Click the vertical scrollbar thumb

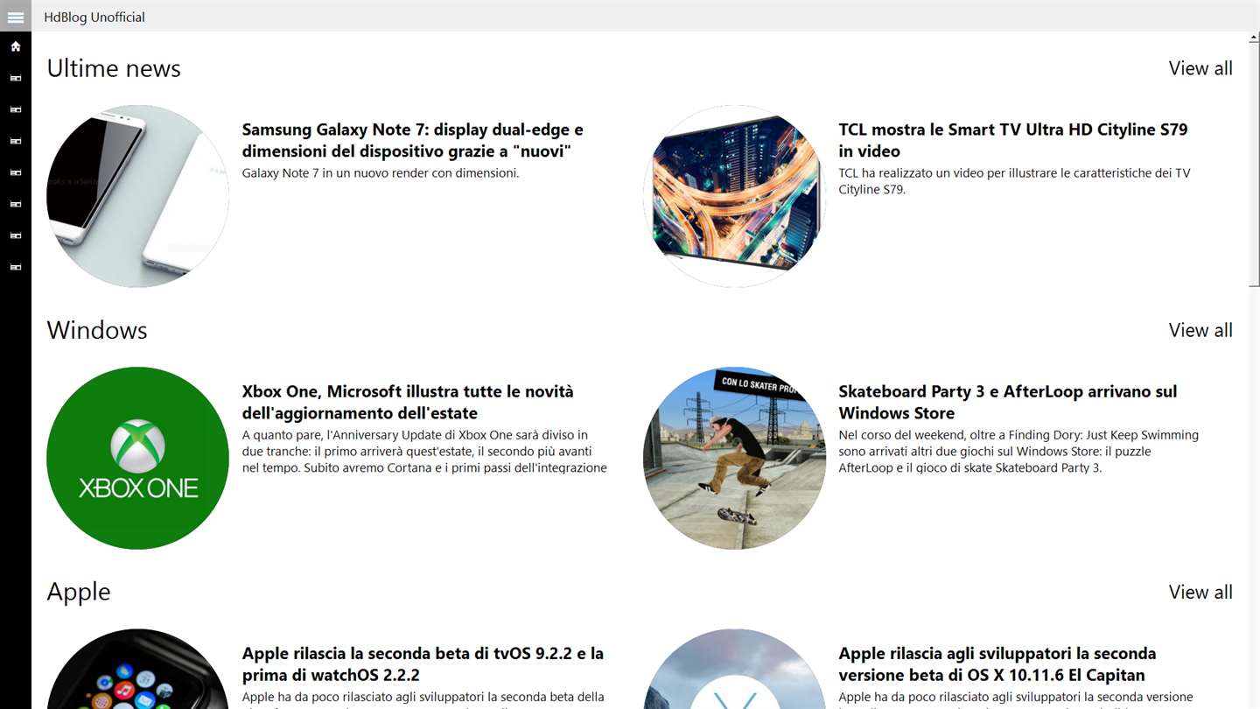(1254, 165)
